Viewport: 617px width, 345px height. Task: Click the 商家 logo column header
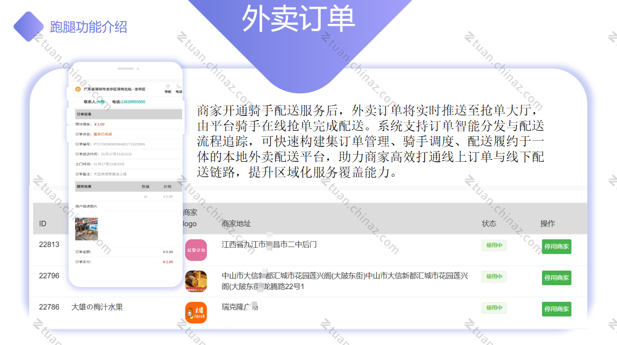click(190, 218)
